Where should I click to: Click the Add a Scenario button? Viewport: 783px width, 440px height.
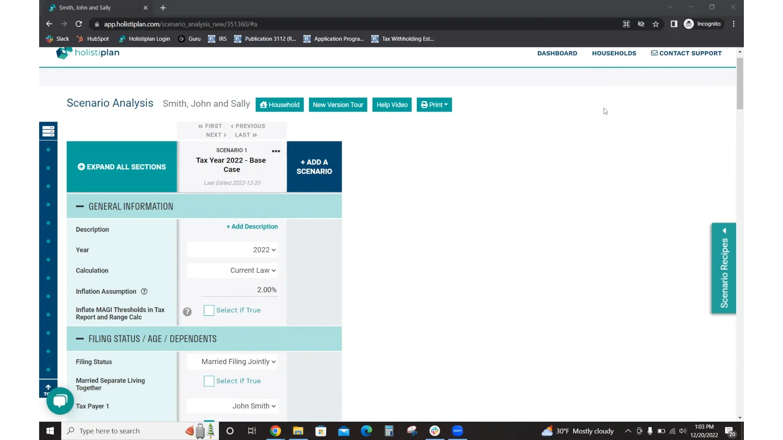pyautogui.click(x=314, y=167)
